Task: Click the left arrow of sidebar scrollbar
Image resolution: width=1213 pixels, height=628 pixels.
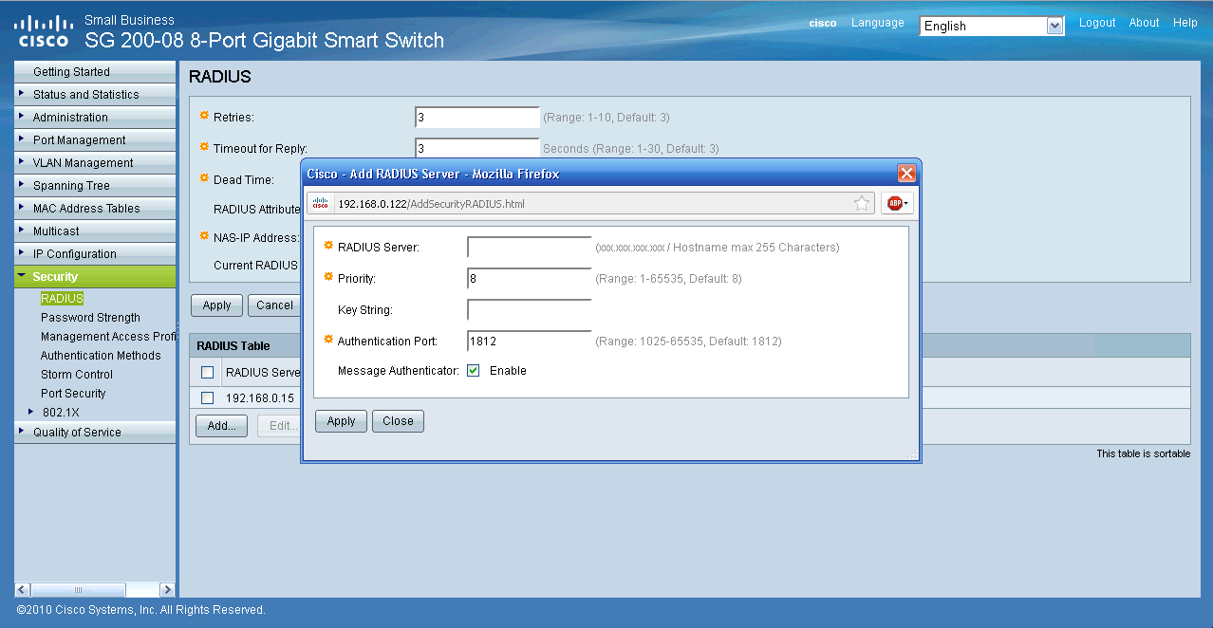Action: pyautogui.click(x=23, y=589)
